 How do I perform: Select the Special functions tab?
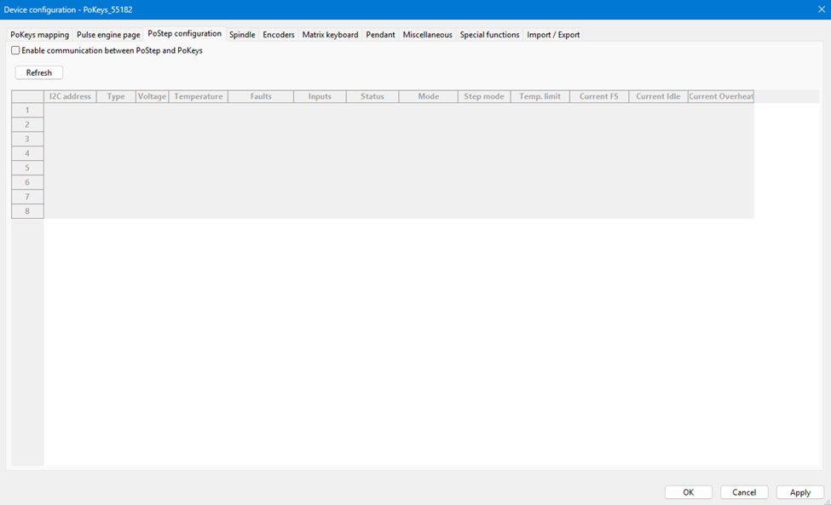coord(489,35)
